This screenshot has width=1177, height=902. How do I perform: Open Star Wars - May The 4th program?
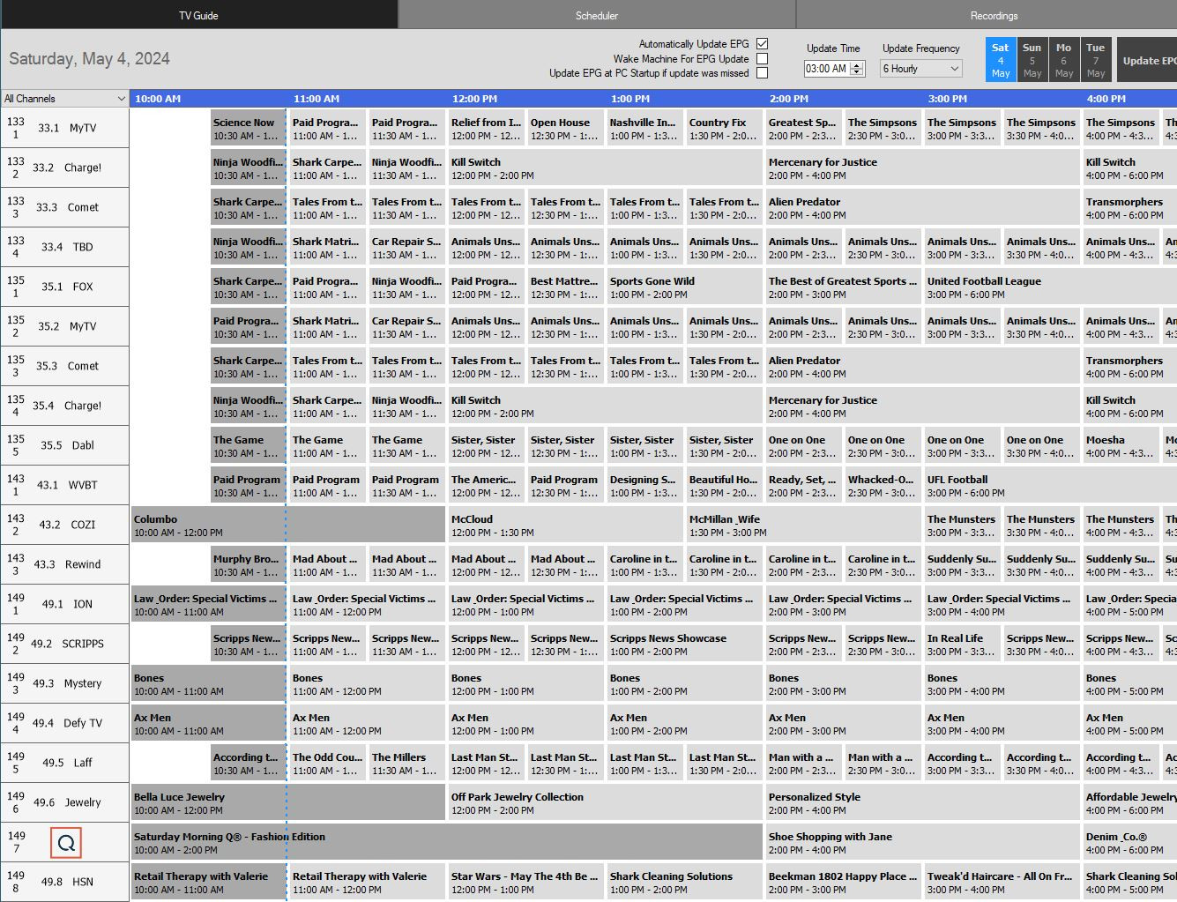pos(525,882)
